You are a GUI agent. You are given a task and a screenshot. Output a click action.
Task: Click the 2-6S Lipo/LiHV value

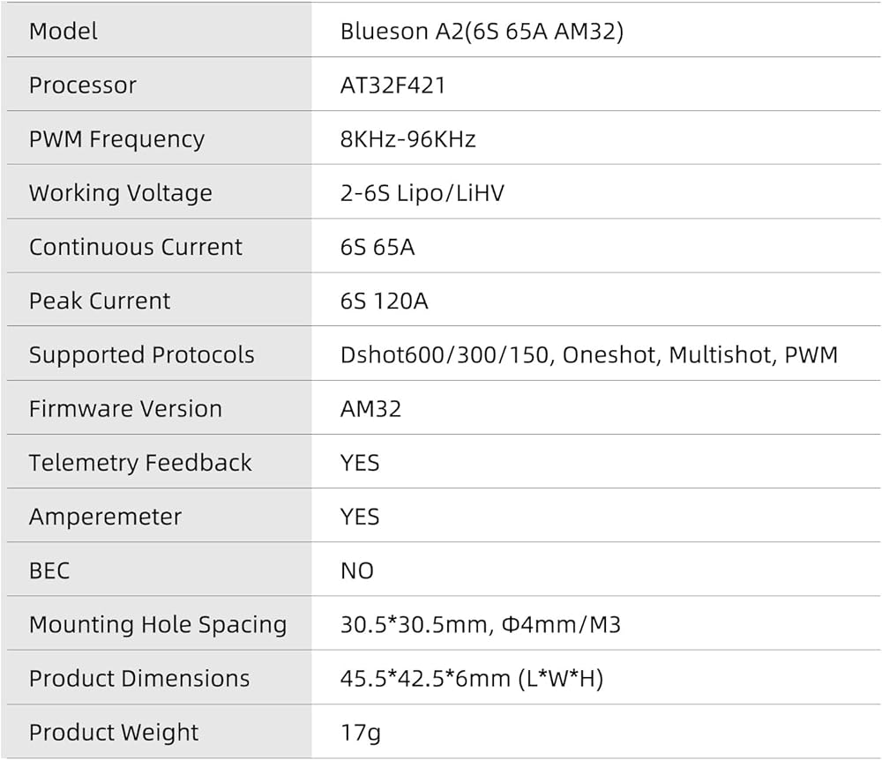tap(422, 193)
